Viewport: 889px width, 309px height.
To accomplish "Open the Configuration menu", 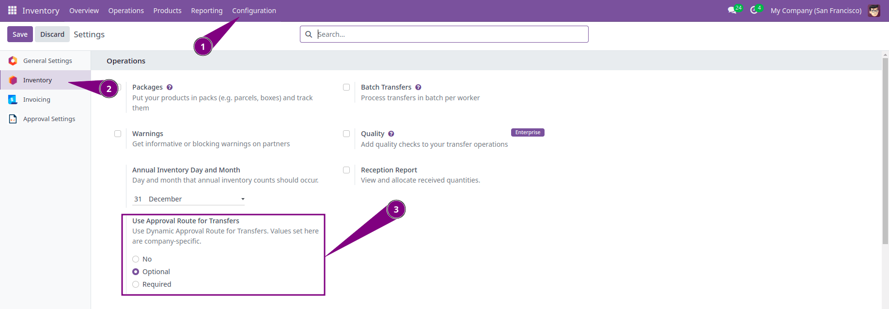I will (x=254, y=10).
